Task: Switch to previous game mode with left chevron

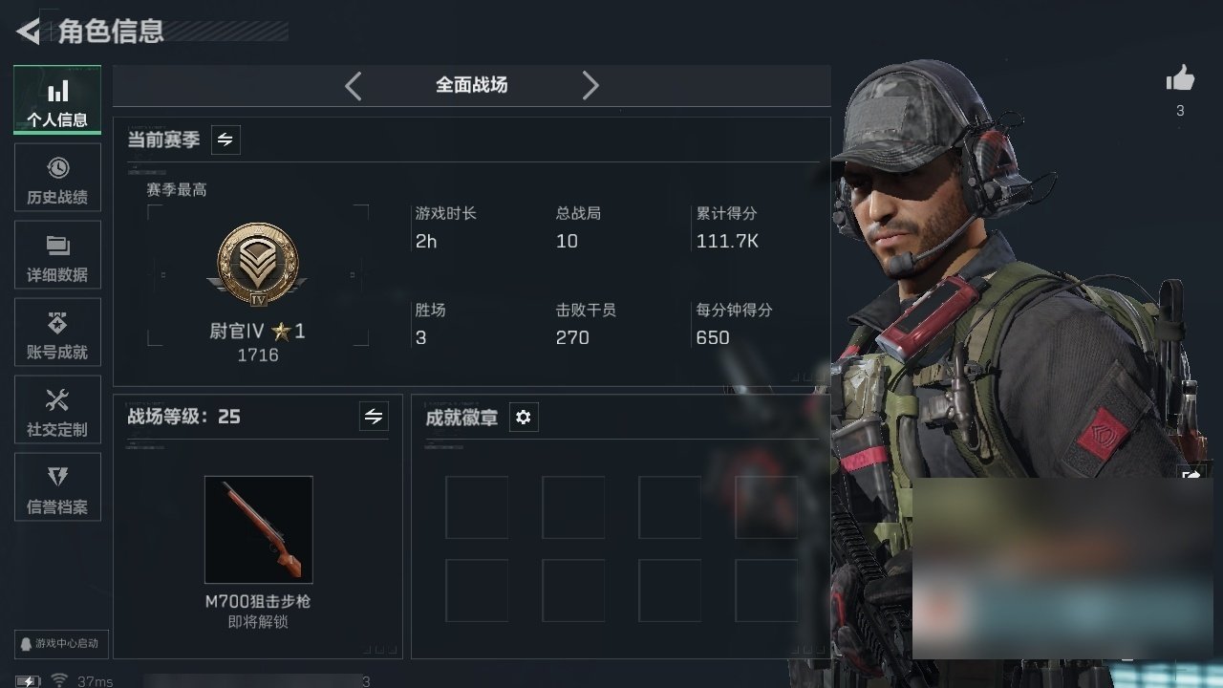Action: coord(353,86)
